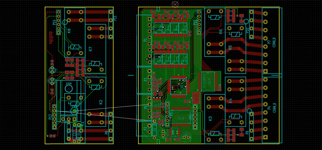This screenshot has width=322, height=150.
Task: Pick the P6 terminal block label
Action: (x=145, y=107)
